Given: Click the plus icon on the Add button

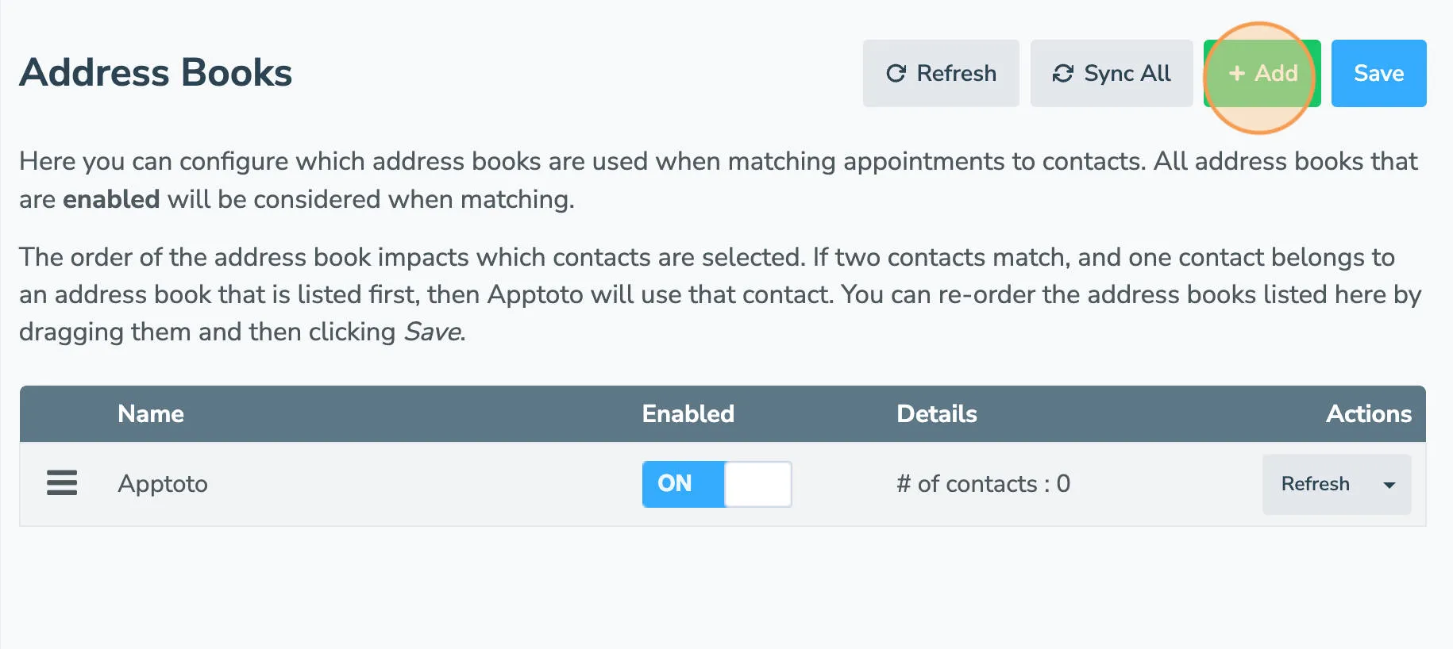Looking at the screenshot, I should pos(1236,73).
